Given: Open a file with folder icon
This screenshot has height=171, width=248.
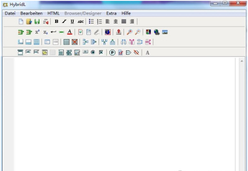Looking at the screenshot, I should click(29, 21).
